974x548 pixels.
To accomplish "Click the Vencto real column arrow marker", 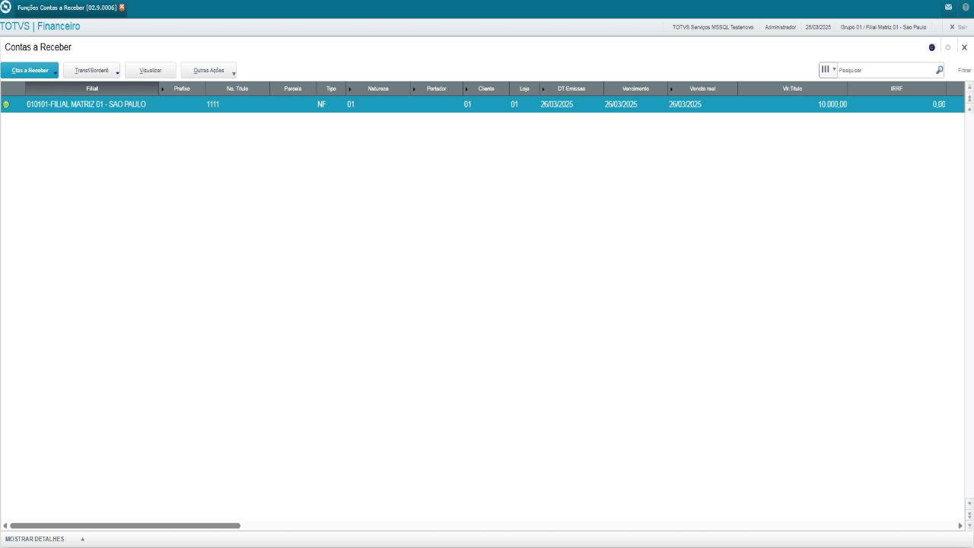I will point(671,89).
